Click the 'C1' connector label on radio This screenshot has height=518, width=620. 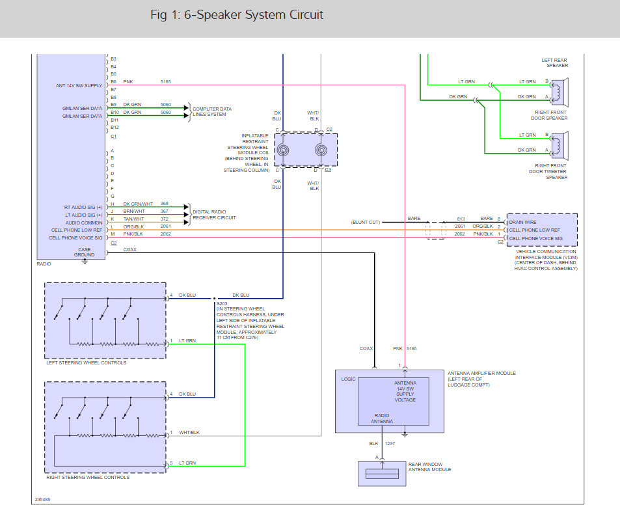[114, 137]
